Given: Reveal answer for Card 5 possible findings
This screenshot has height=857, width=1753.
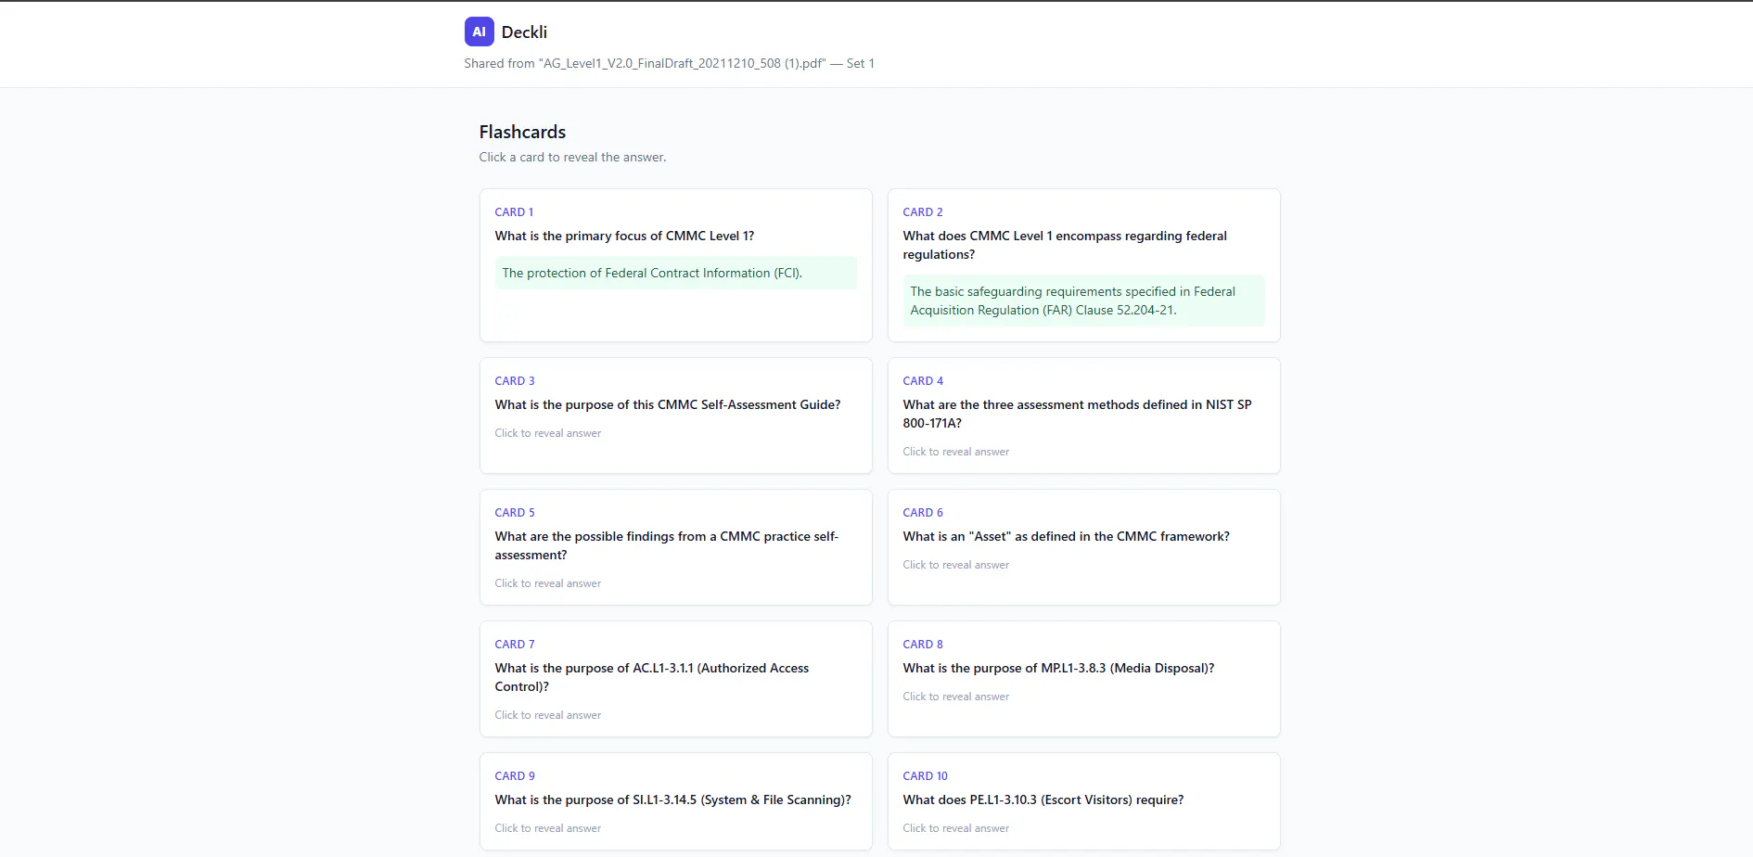Looking at the screenshot, I should (548, 583).
